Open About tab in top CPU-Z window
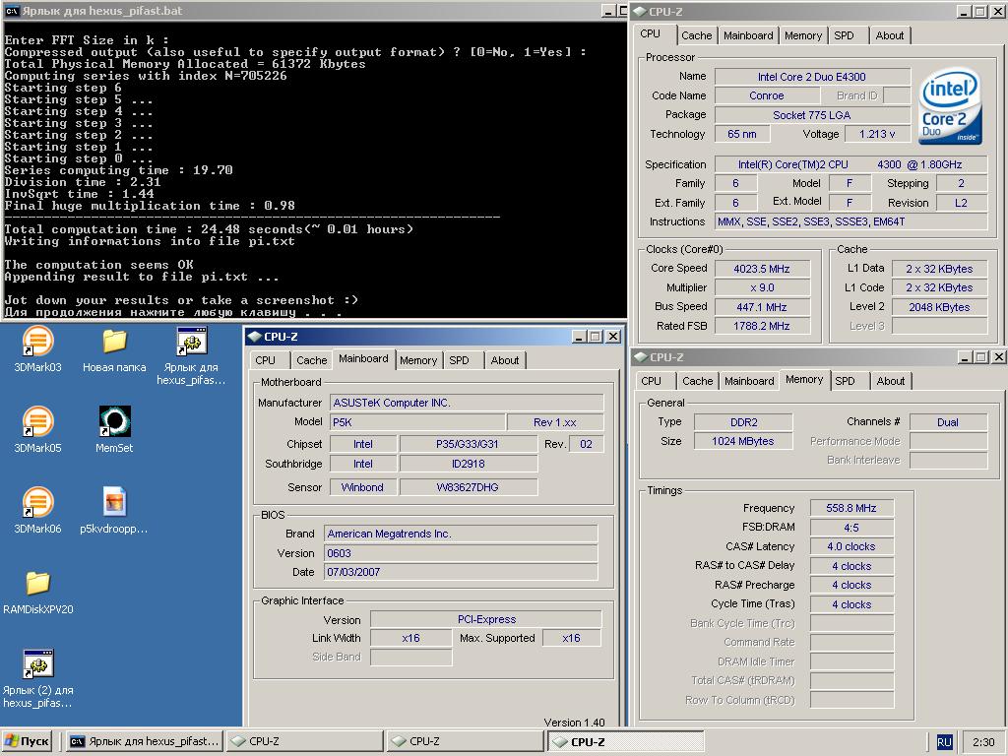Screen dimensions: 1008x756 pyautogui.click(x=890, y=35)
